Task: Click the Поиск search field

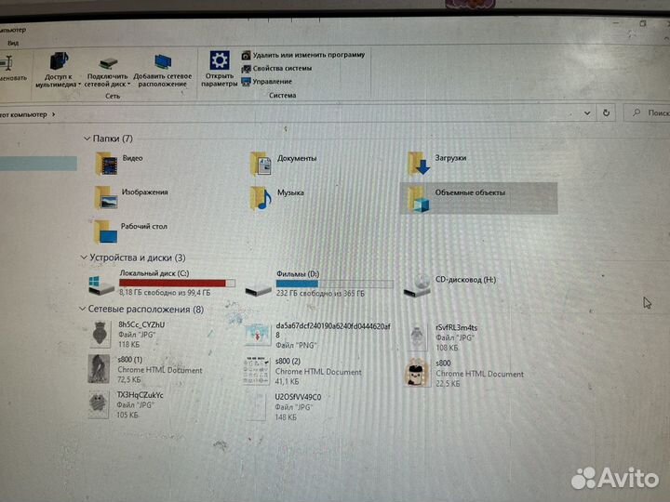Action: coord(648,112)
